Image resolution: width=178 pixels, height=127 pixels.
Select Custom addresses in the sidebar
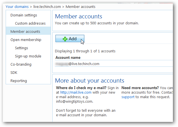pyautogui.click(x=30, y=23)
